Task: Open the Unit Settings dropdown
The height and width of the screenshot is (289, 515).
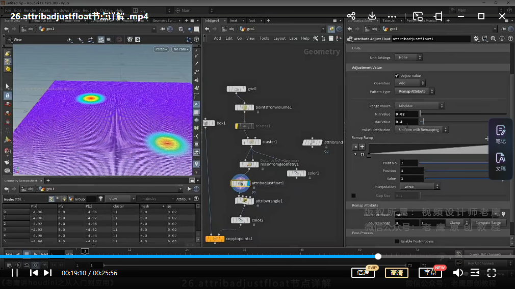Action: (x=408, y=57)
